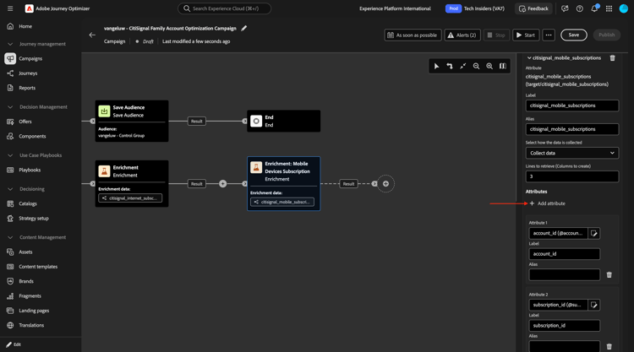Collapse citisignal_mobile_subscriptions panel section
This screenshot has height=352, width=634.
[529, 58]
